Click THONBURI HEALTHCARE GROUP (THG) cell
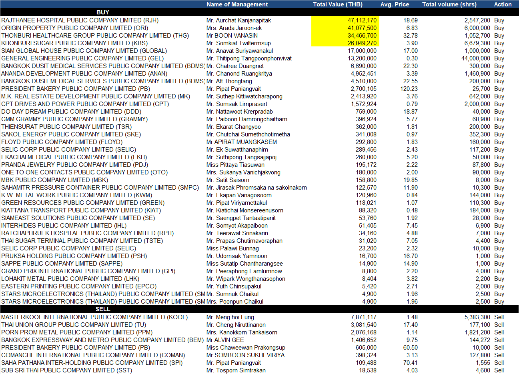The image size is (519, 374). click(x=95, y=36)
